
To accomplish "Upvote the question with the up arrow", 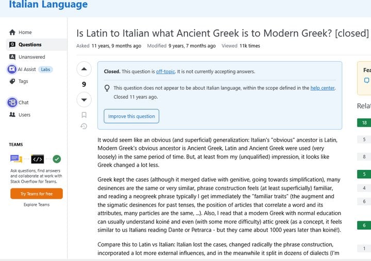I will (84, 69).
